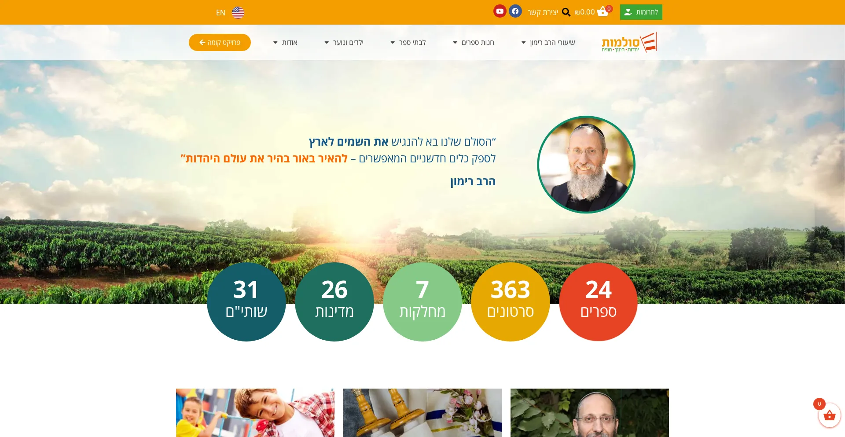Expand the לבתי ספר dropdown
The width and height of the screenshot is (845, 437).
click(x=408, y=43)
